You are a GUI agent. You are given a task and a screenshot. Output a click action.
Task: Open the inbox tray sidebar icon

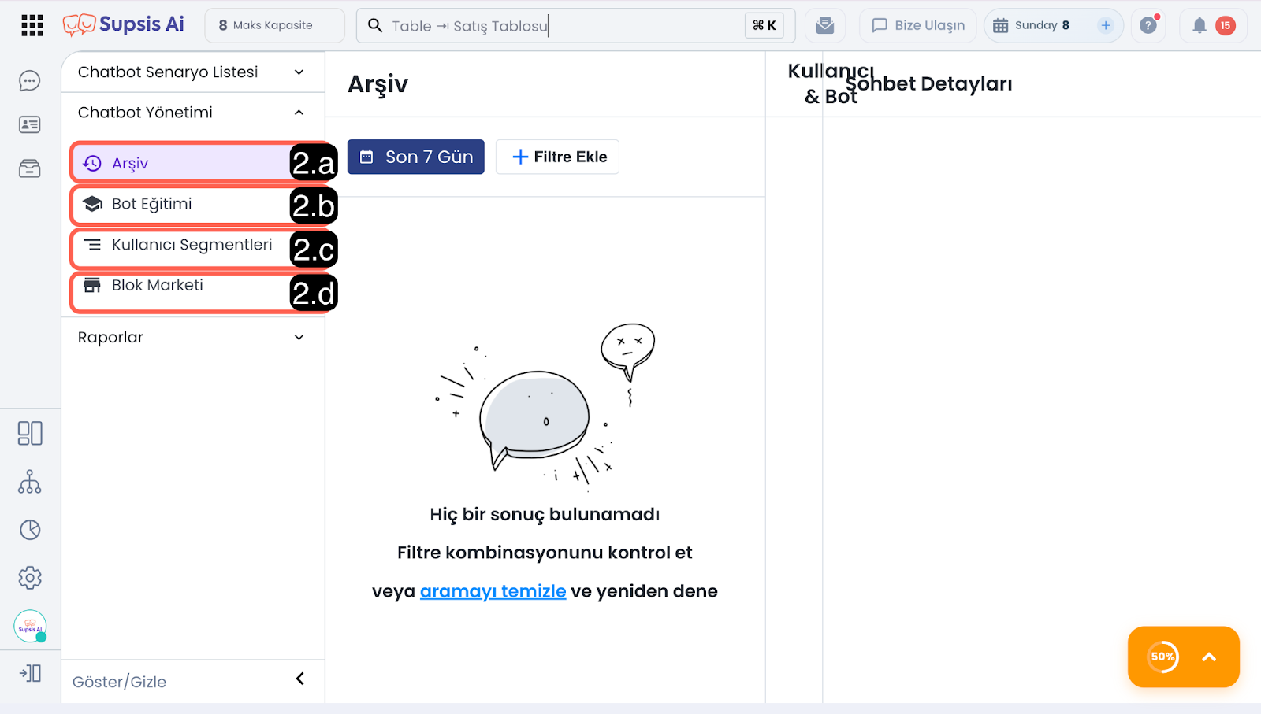30,168
